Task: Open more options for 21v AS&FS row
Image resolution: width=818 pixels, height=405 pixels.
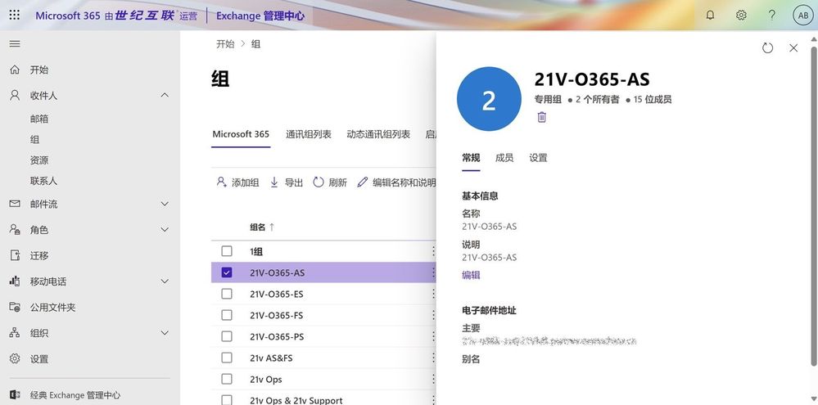Action: point(433,358)
